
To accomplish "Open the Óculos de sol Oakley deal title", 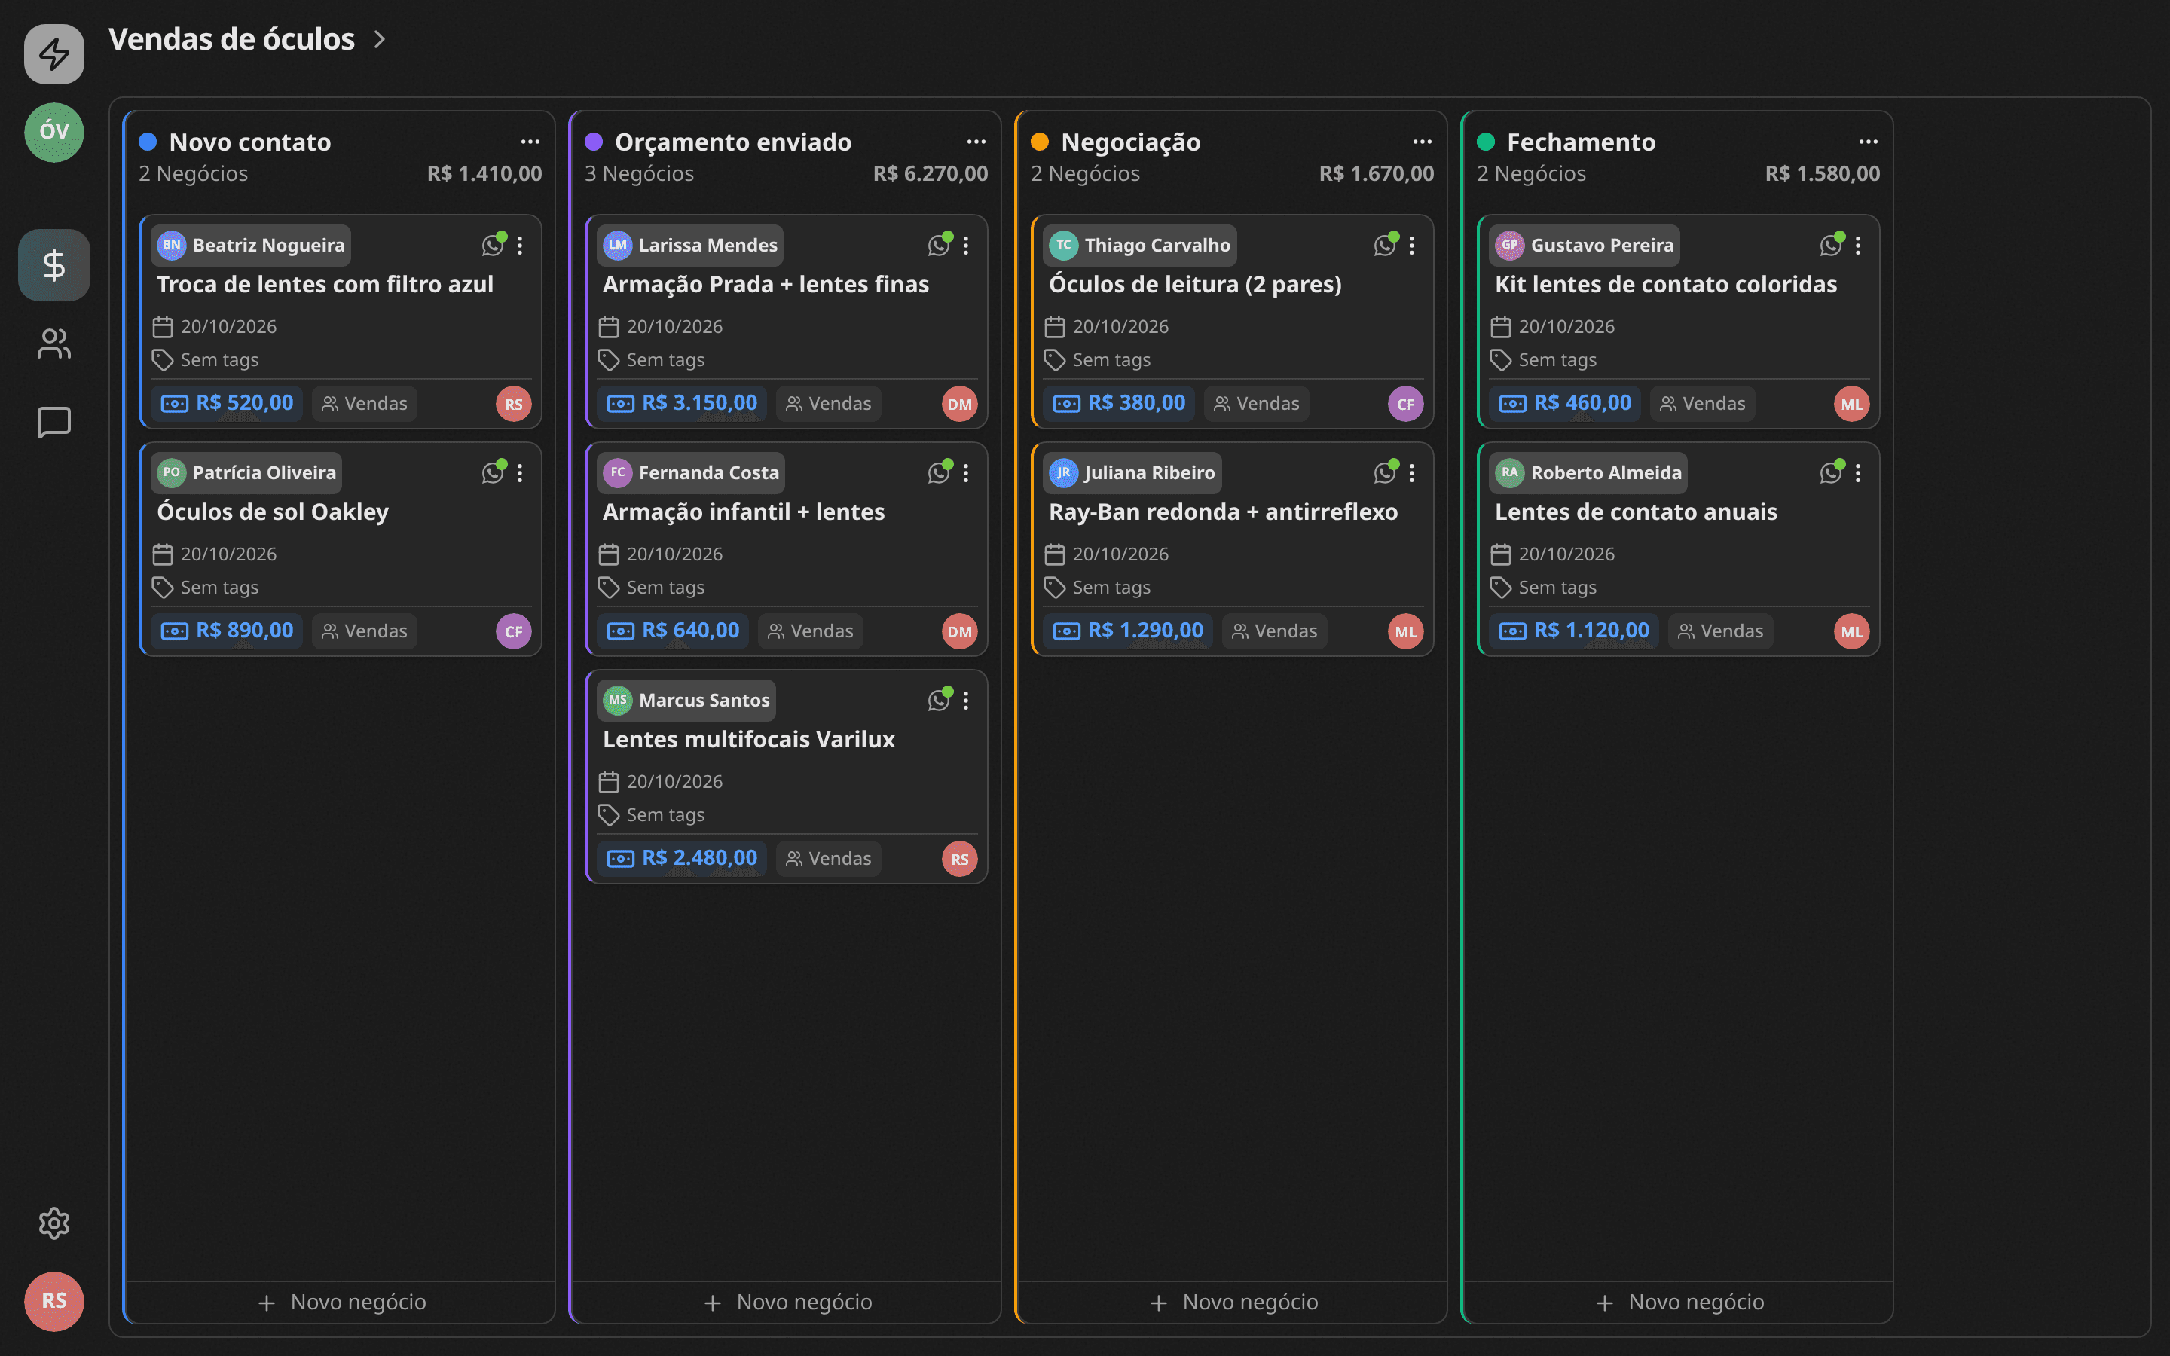I will tap(273, 512).
